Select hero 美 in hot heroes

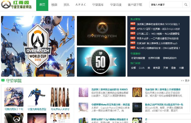tap(149, 68)
